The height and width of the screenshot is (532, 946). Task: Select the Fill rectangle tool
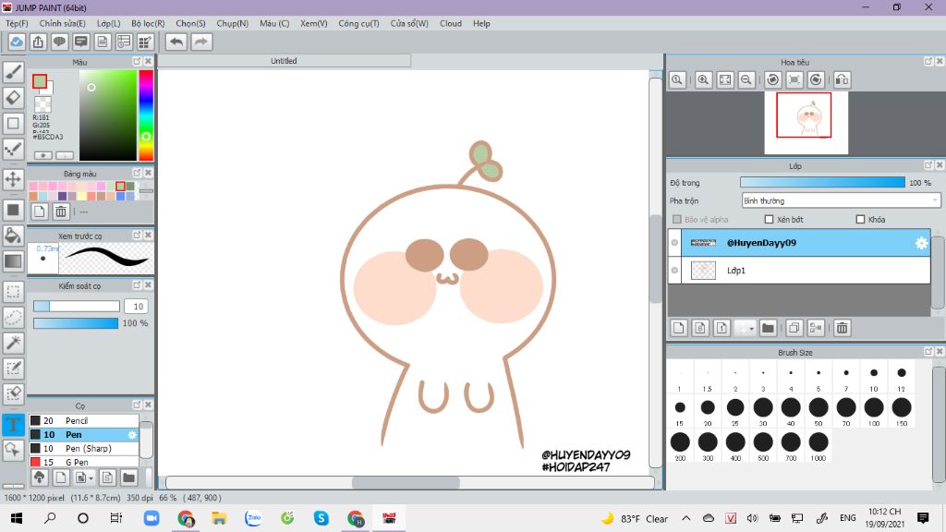click(13, 210)
